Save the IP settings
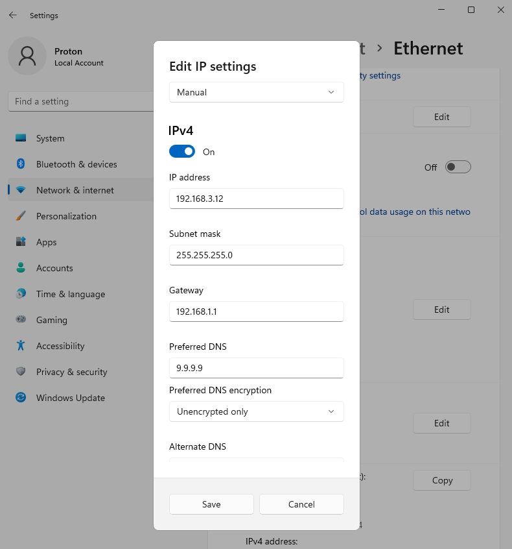 pos(211,504)
